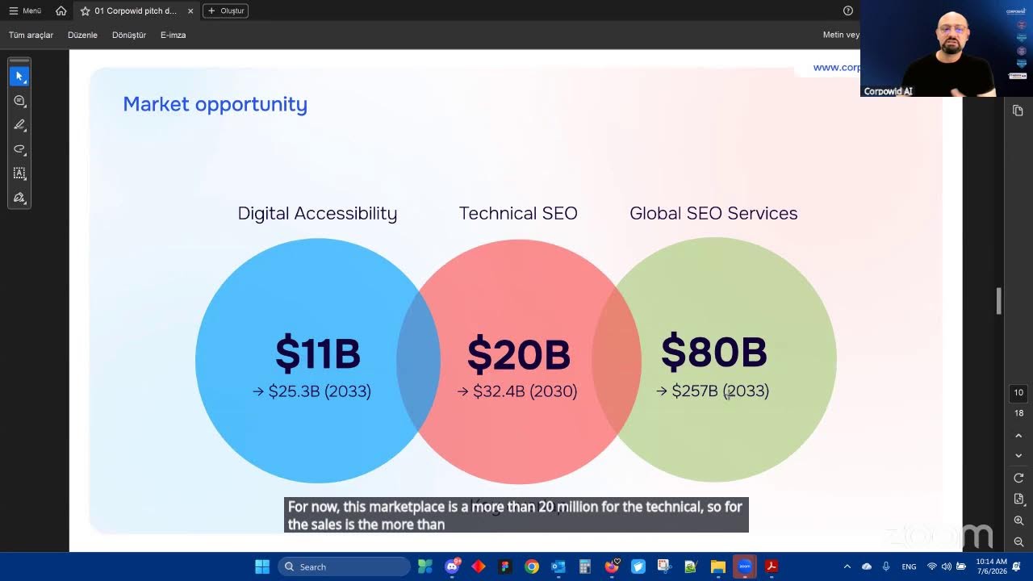Open the pages panel copy icon

[x=1018, y=111]
